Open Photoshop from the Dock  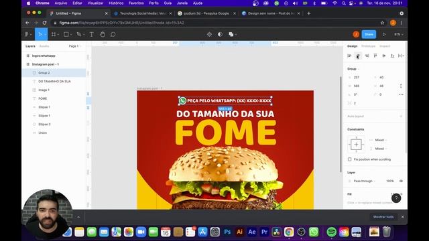coord(227,232)
